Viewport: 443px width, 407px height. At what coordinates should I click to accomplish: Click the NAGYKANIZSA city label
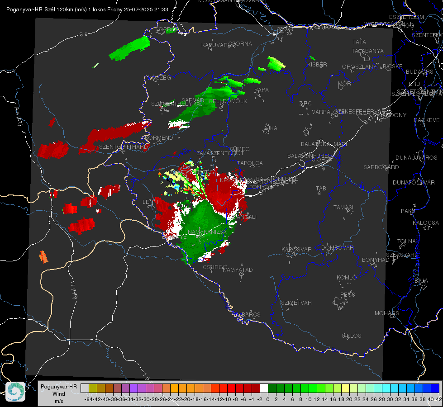[207, 232]
